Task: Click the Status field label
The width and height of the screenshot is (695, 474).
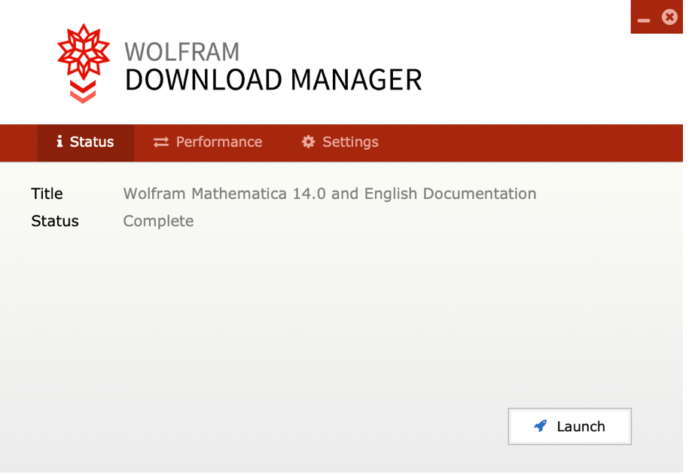Action: (55, 221)
